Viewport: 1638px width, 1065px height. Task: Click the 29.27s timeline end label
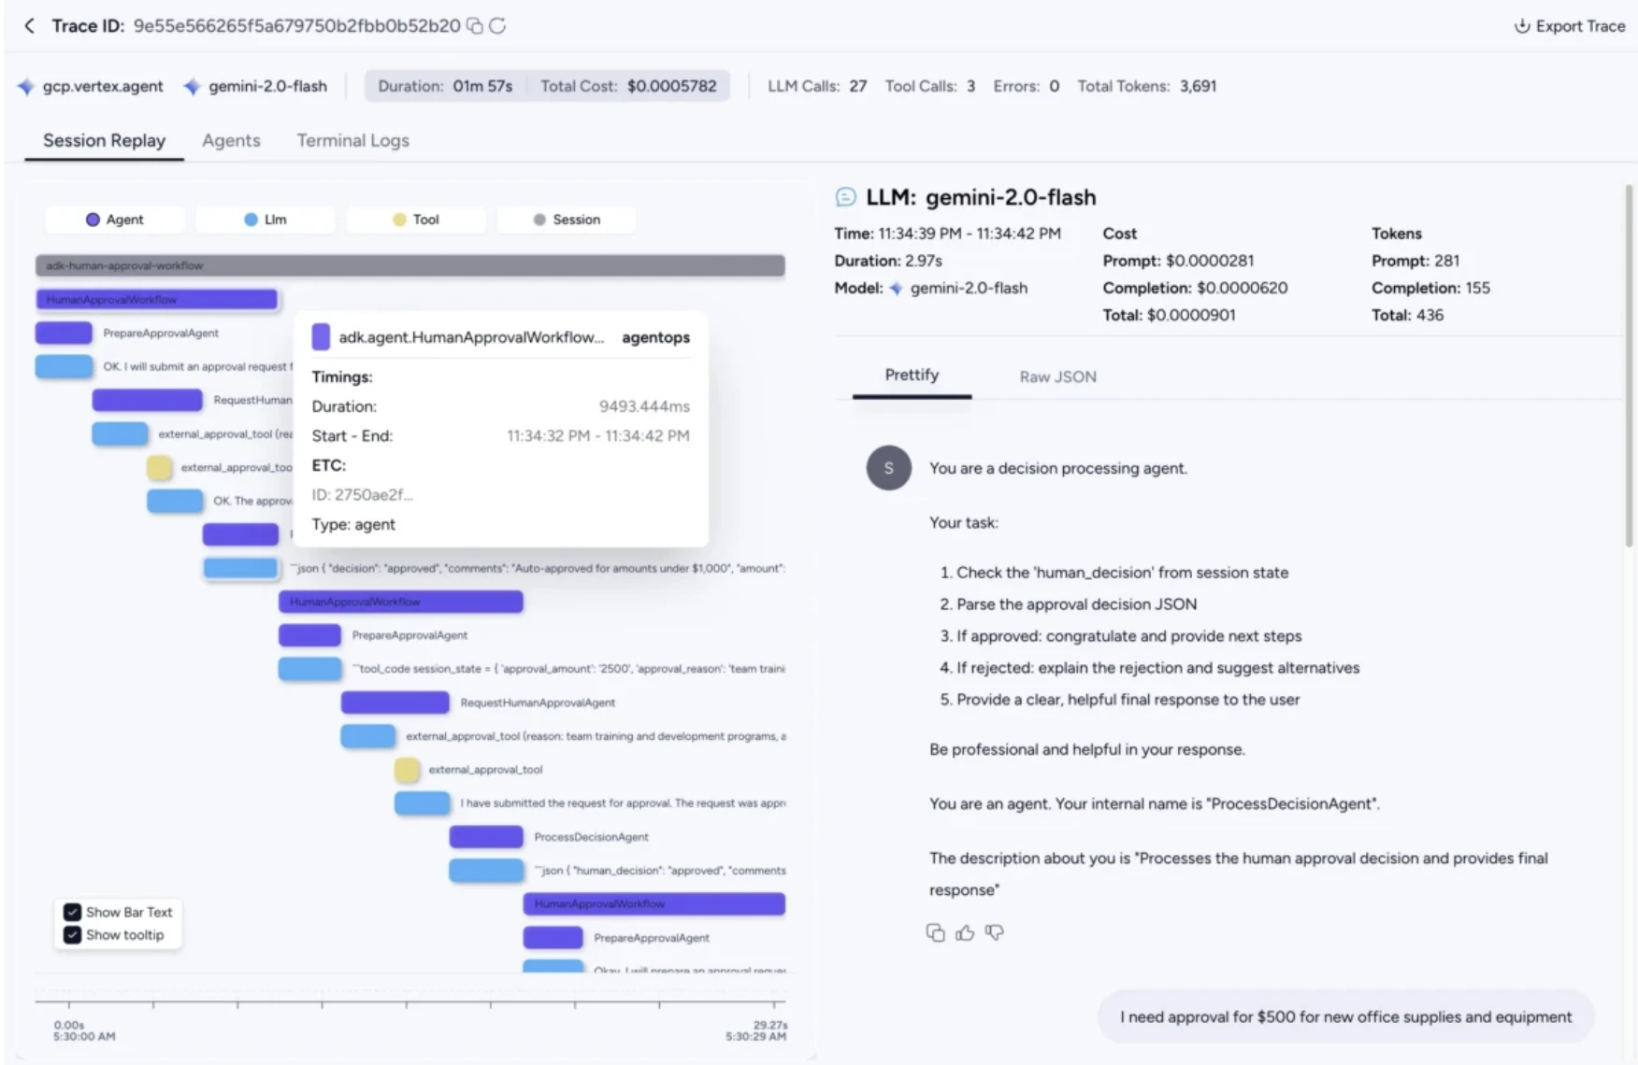click(x=770, y=1025)
